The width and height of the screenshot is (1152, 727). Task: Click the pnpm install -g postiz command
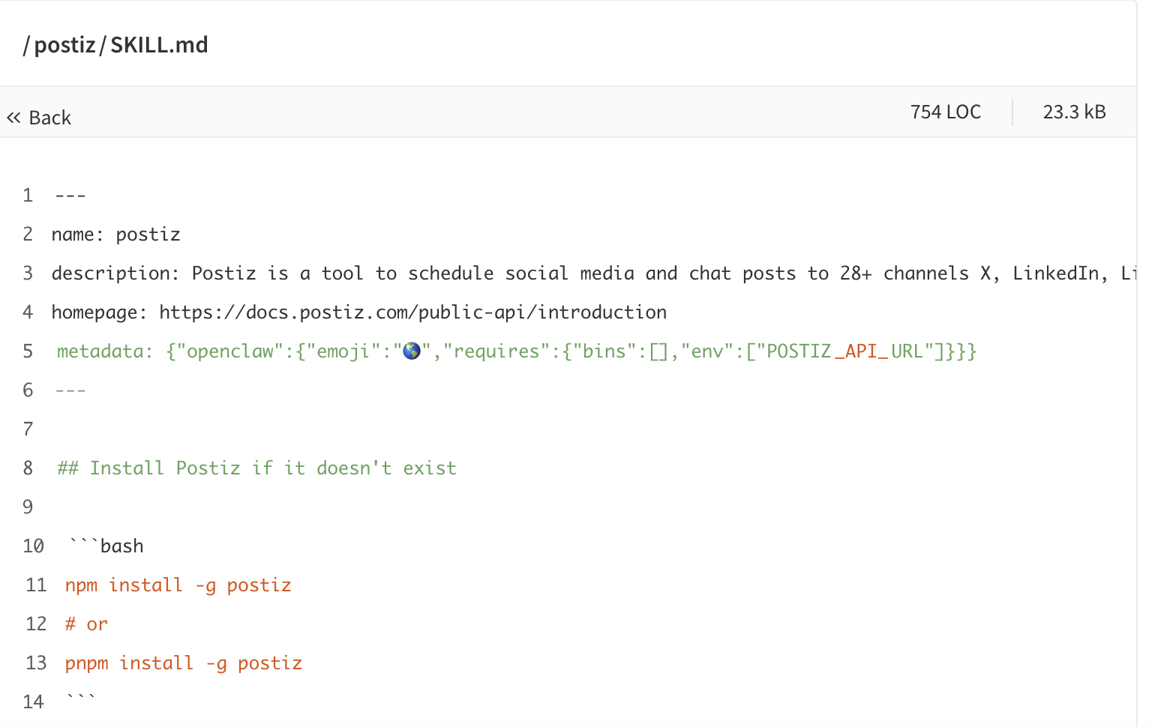click(x=183, y=663)
